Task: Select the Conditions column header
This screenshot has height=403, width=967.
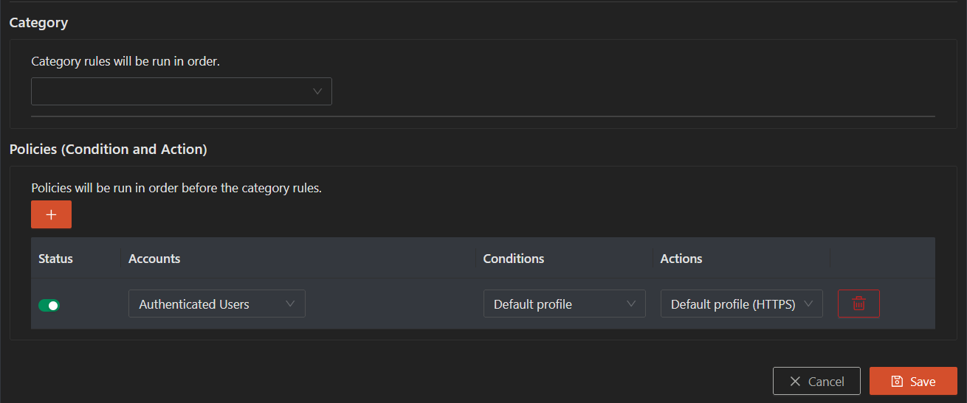Action: click(x=514, y=259)
